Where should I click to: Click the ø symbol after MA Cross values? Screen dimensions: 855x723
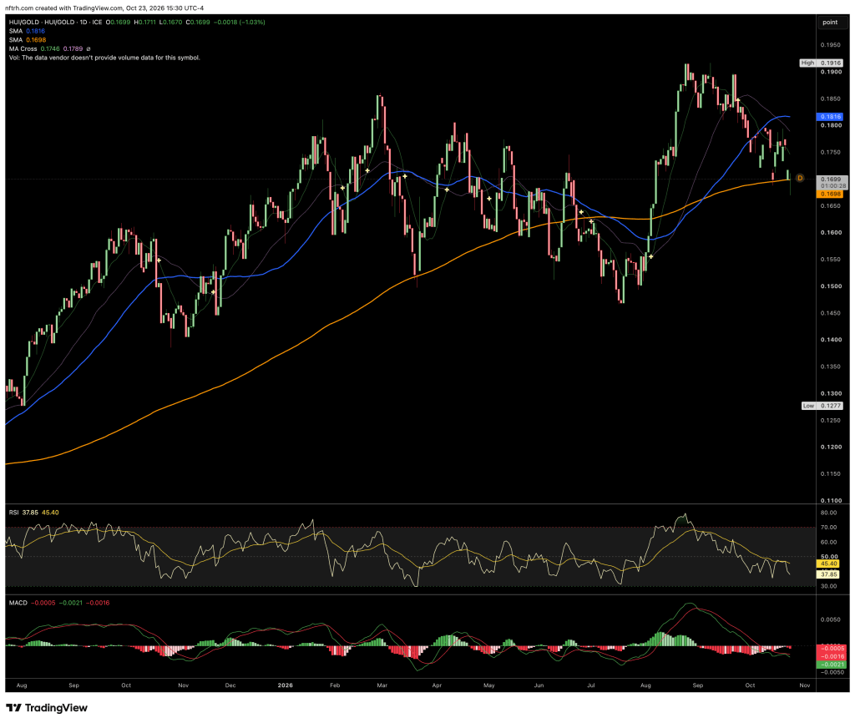pyautogui.click(x=89, y=49)
